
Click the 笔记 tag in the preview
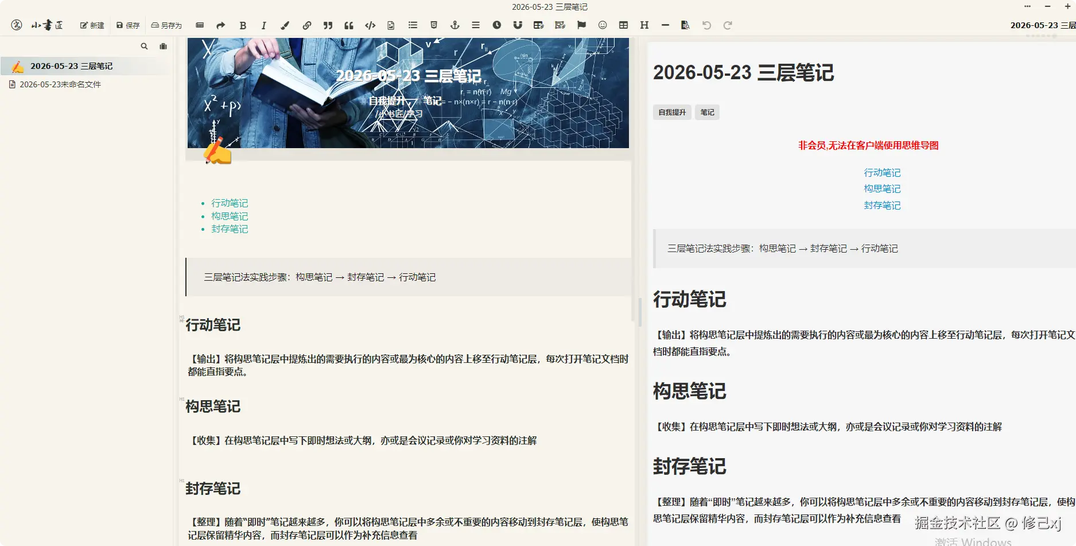tap(707, 113)
